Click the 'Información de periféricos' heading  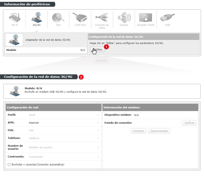tap(27, 4)
